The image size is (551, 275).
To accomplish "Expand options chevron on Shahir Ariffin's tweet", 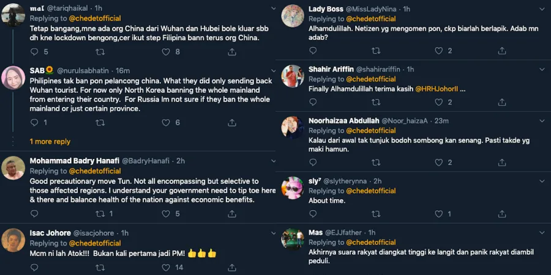I will point(541,69).
